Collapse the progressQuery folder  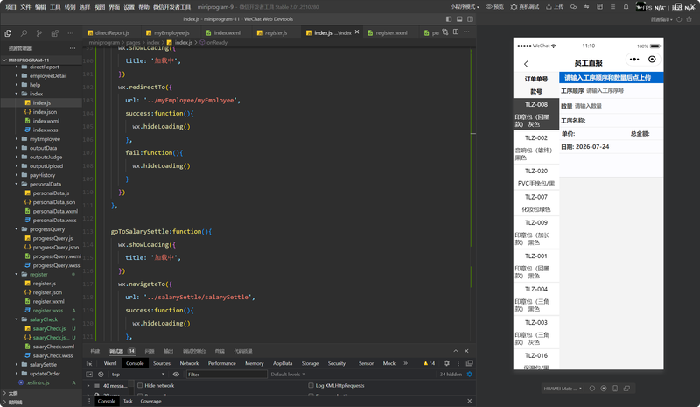click(47, 229)
